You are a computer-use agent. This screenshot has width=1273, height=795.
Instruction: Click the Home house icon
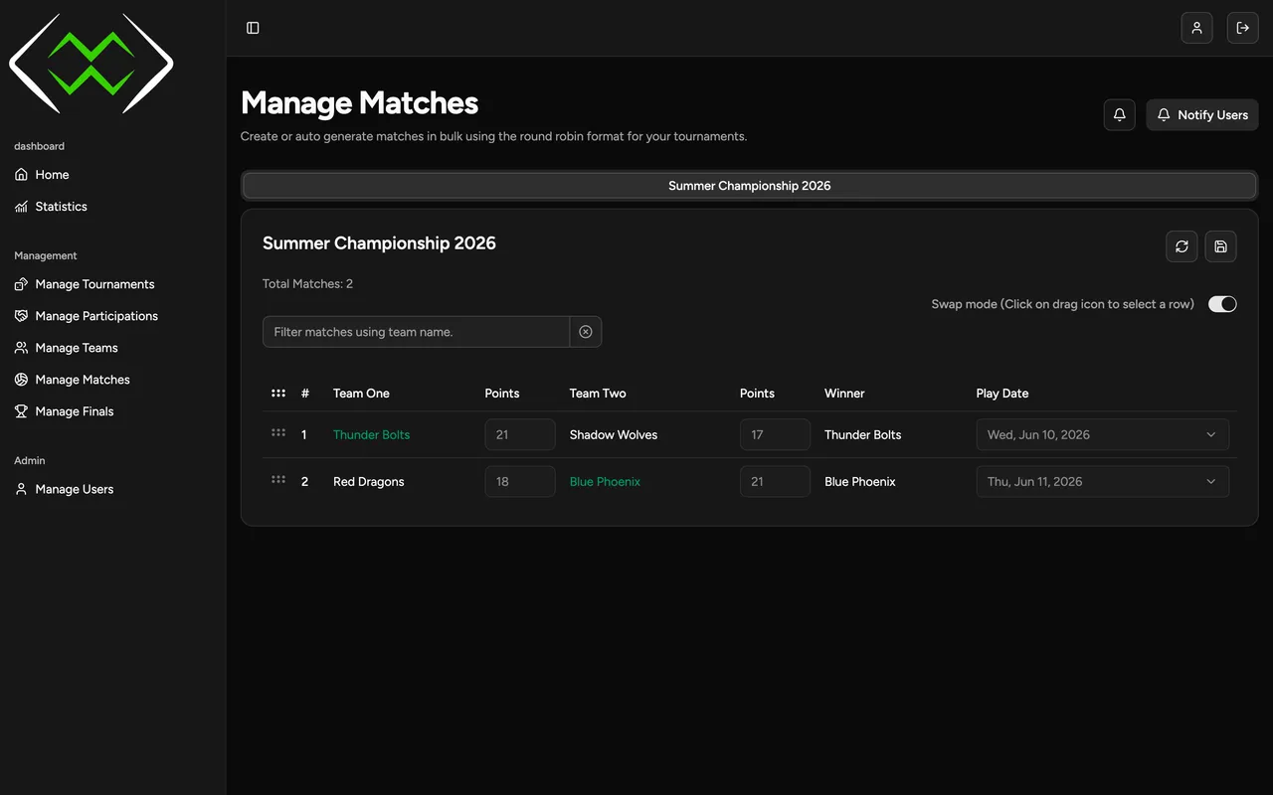tap(22, 175)
